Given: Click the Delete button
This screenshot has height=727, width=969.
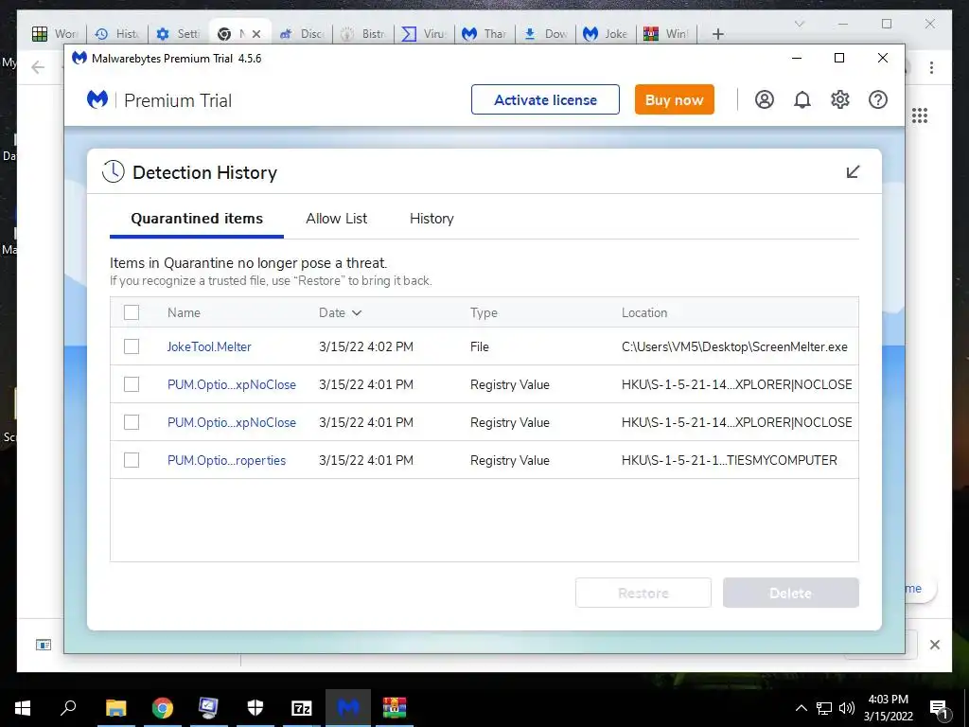Looking at the screenshot, I should tap(790, 593).
